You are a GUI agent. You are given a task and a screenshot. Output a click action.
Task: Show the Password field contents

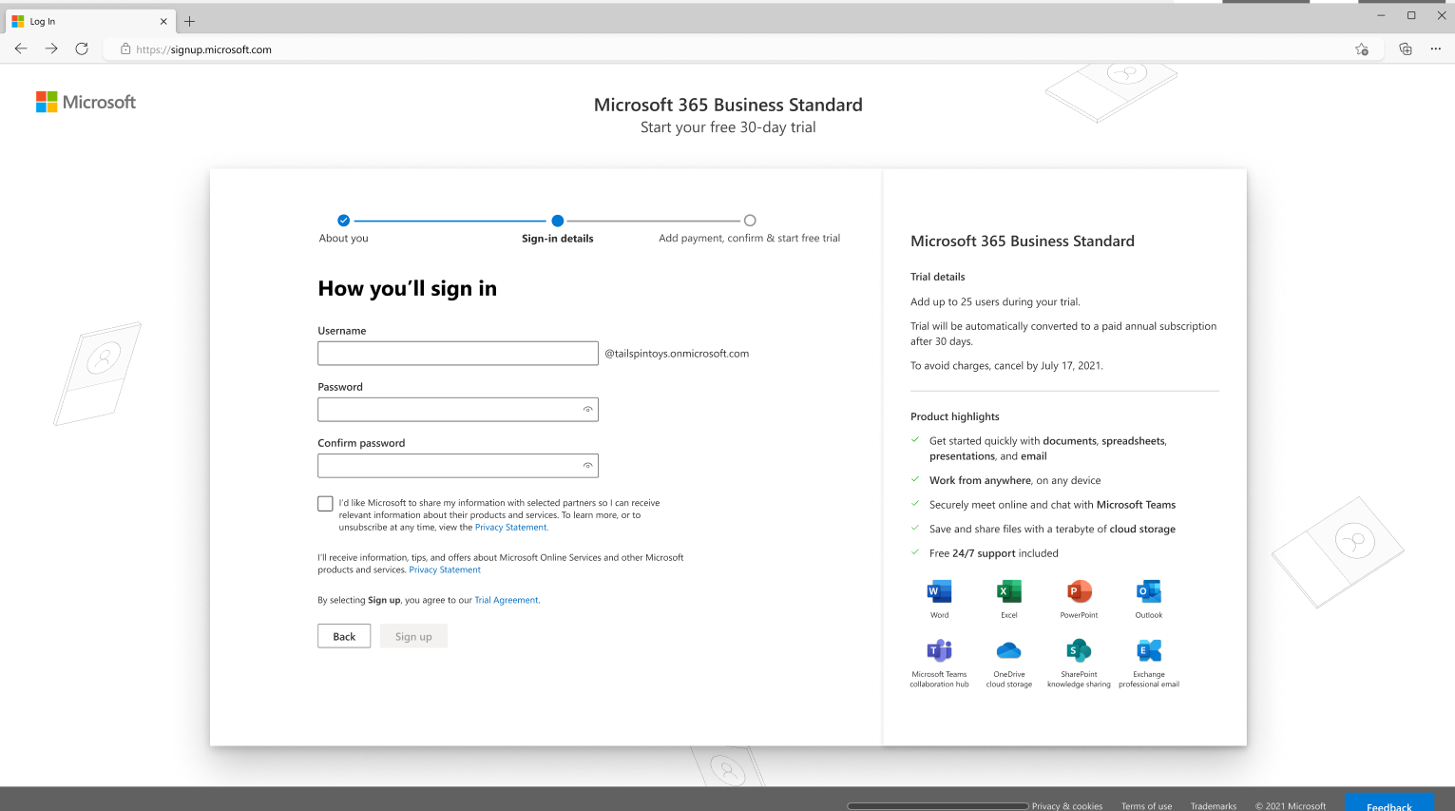588,410
